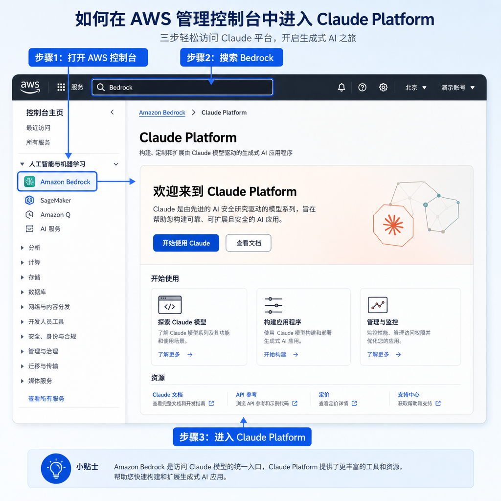Open AI 服务 in the sidebar

click(50, 229)
